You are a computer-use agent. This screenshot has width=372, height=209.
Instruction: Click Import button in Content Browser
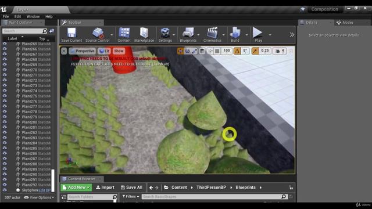105,188
